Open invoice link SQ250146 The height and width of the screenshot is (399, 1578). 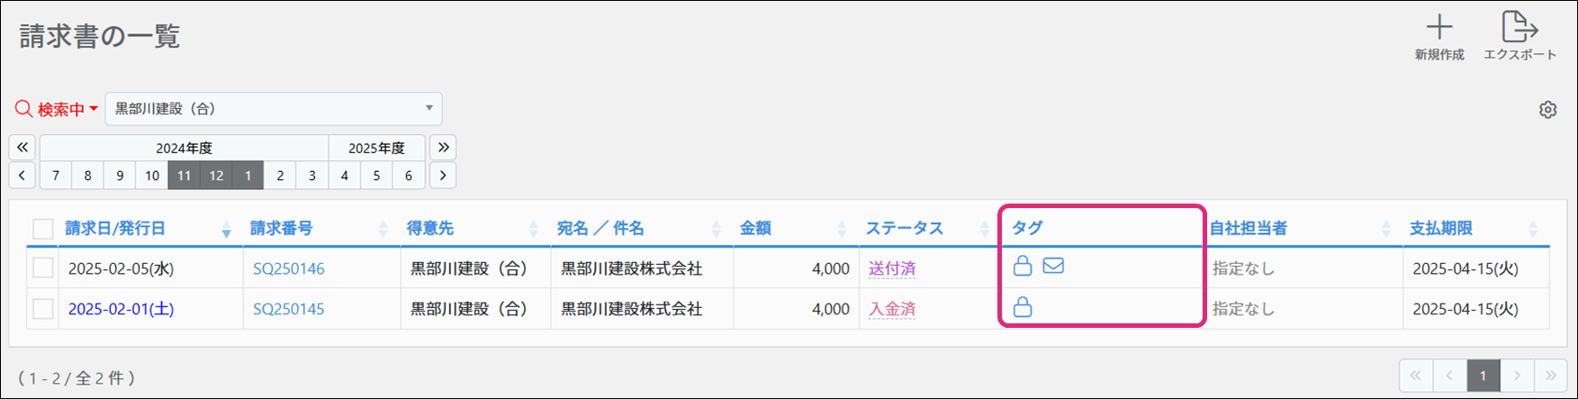point(288,268)
